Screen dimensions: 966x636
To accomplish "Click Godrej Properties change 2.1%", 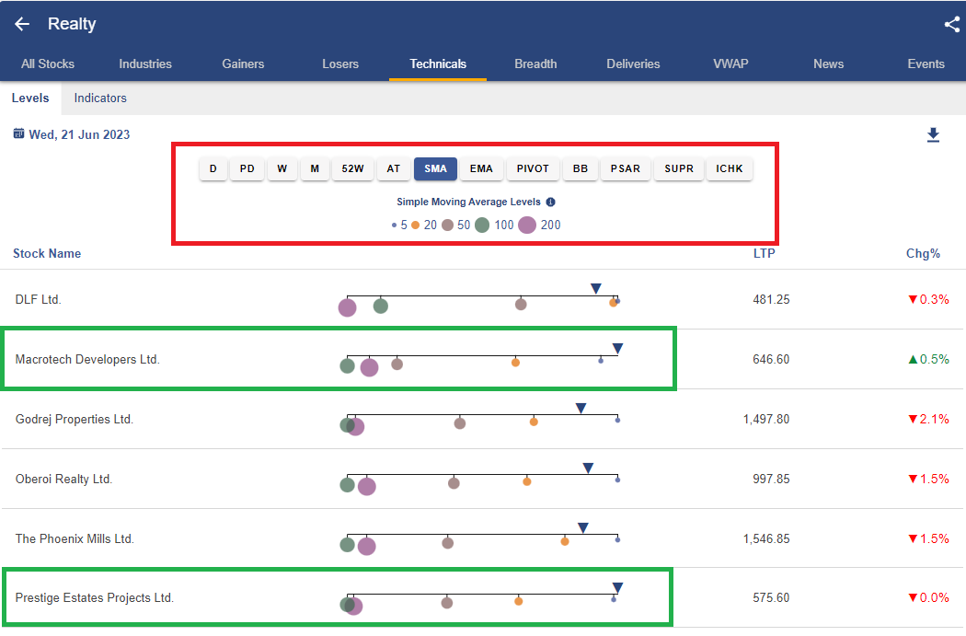I will click(x=929, y=419).
